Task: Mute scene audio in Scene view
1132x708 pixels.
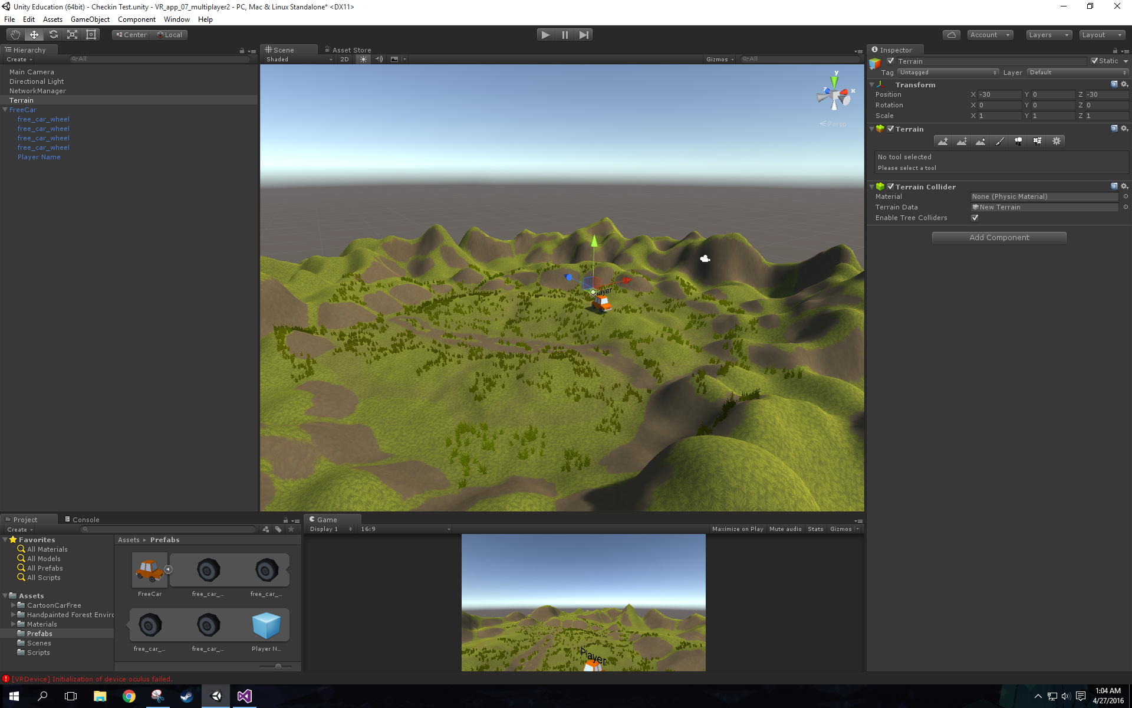Action: click(379, 59)
